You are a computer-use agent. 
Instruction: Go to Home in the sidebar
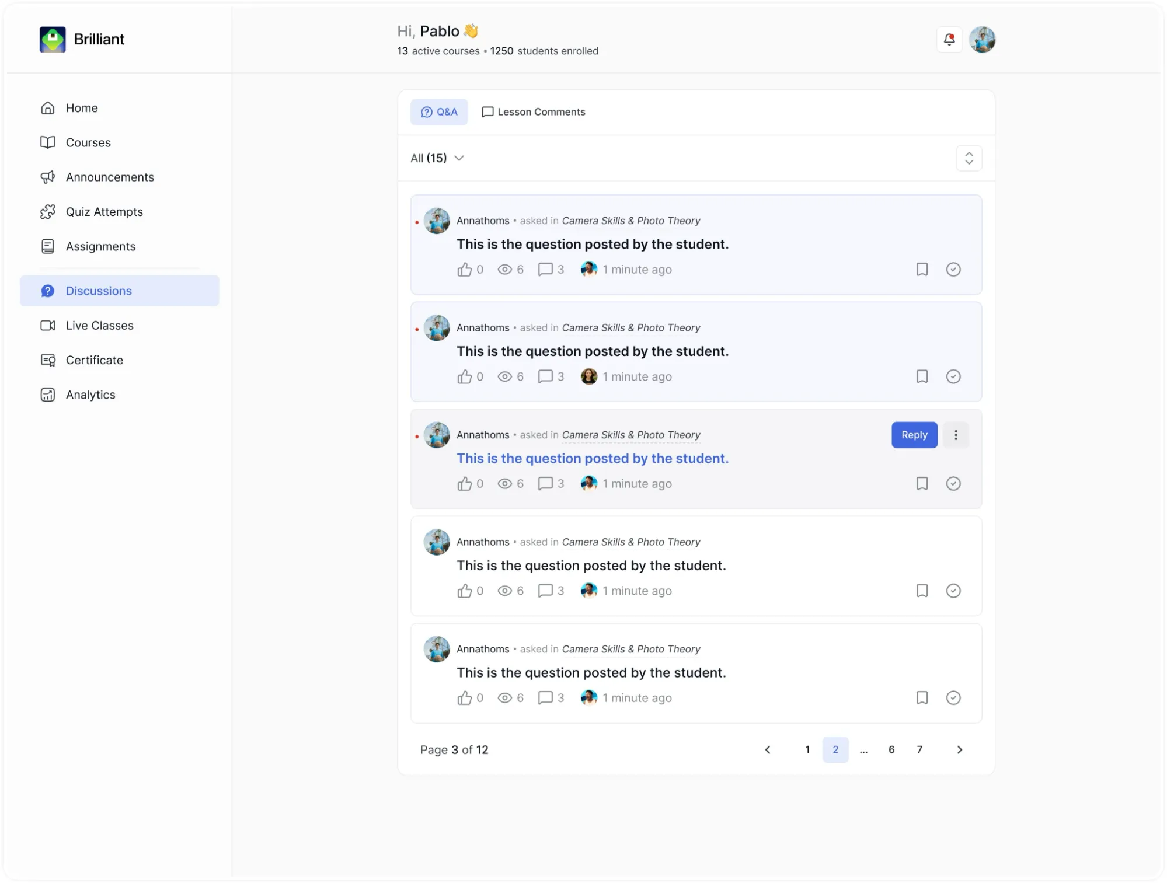120,108
